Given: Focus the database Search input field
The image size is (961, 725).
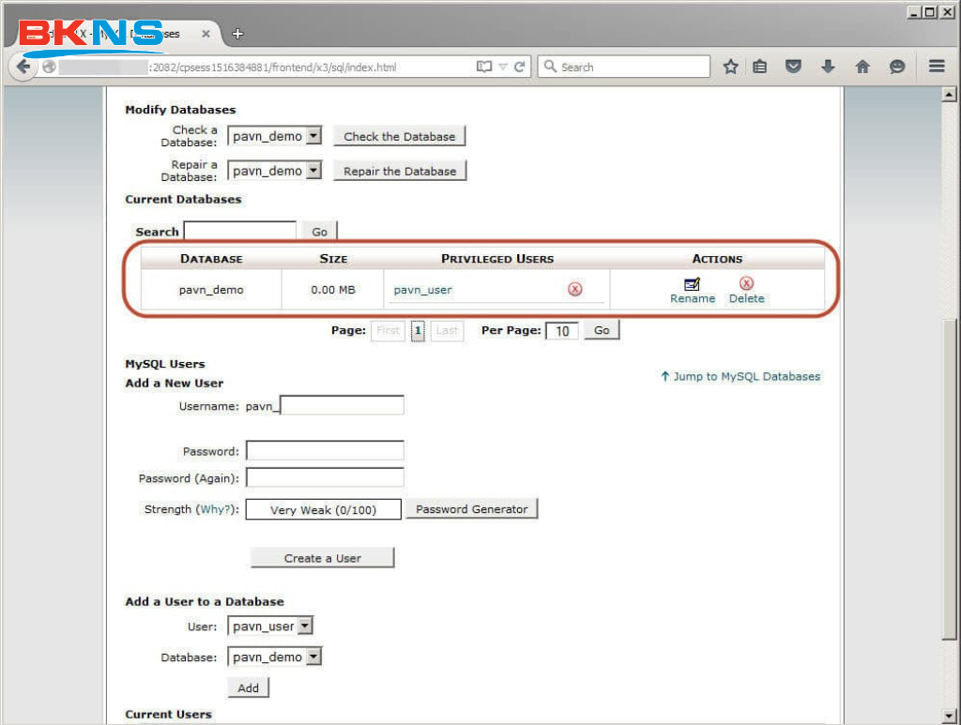Looking at the screenshot, I should point(239,231).
